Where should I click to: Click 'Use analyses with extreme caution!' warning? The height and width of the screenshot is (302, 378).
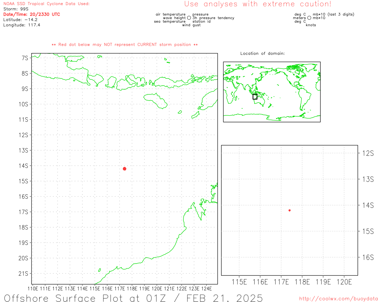[x=258, y=4]
